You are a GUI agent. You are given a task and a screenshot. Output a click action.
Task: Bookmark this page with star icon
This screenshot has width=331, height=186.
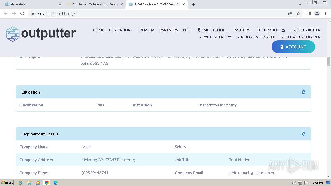298,13
